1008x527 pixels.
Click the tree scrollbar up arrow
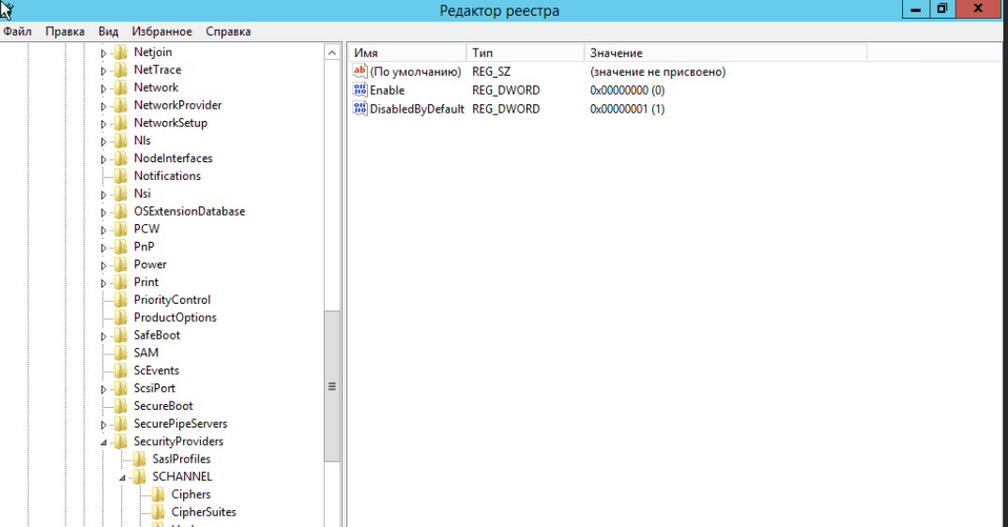click(332, 53)
